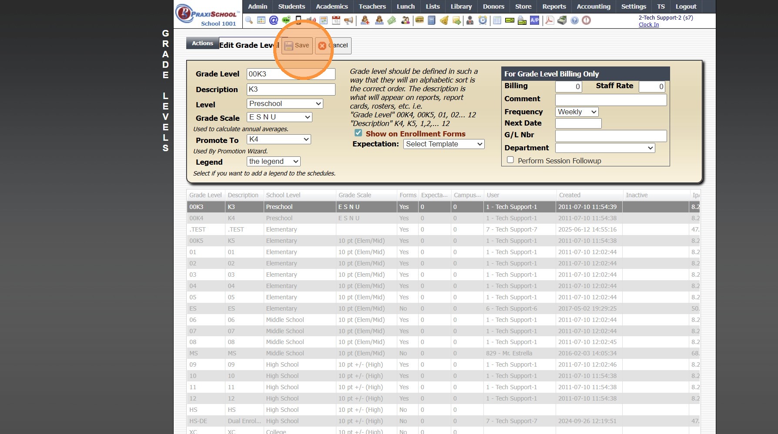Click the Save button
This screenshot has height=434, width=778.
coord(297,46)
